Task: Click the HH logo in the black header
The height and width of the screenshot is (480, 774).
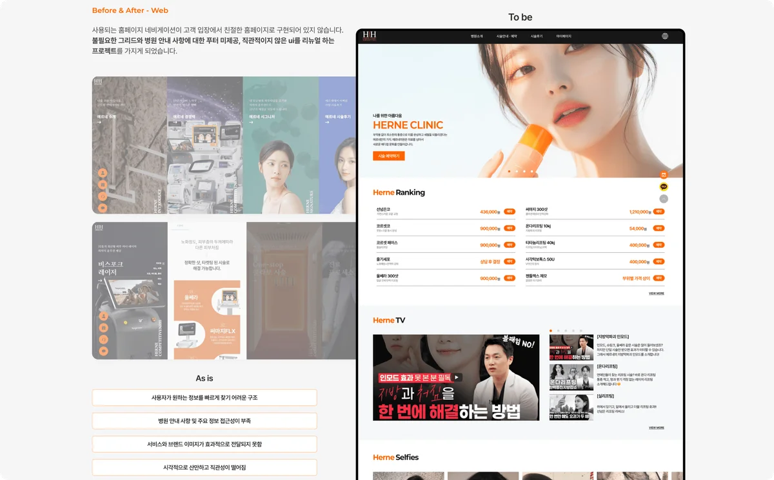Action: pyautogui.click(x=370, y=36)
